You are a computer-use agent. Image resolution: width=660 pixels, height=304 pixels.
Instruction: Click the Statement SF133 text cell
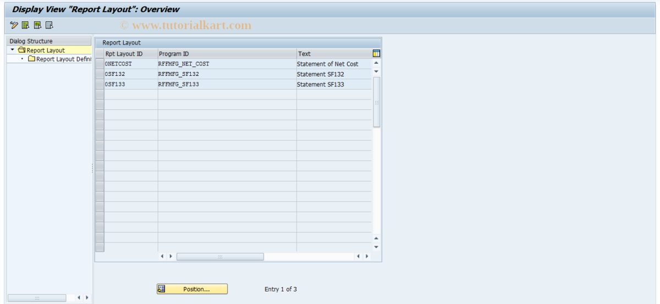334,85
